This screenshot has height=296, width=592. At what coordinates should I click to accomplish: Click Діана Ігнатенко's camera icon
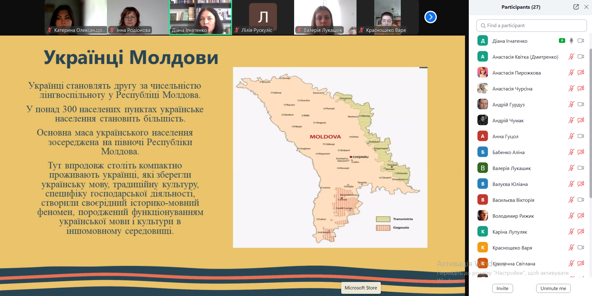[580, 41]
